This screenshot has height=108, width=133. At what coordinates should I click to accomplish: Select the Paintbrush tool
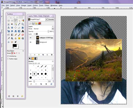(19, 35)
